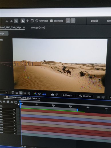Open parent dropdown beside the teal bottom layer
This screenshot has height=148, width=111.
click(15, 133)
